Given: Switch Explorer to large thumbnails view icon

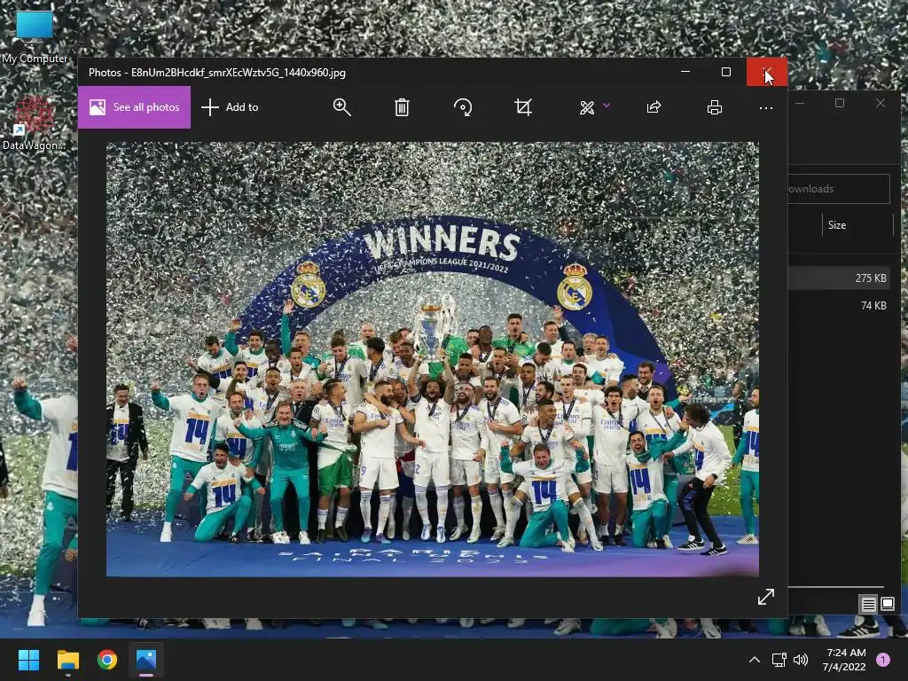Looking at the screenshot, I should 888,605.
